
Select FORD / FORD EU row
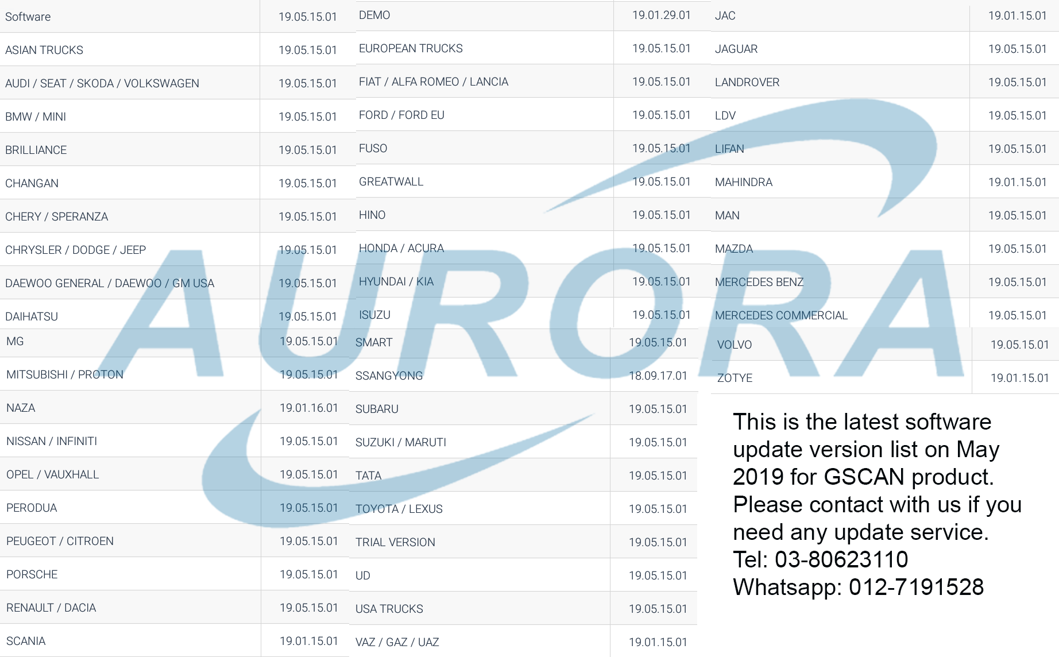[401, 115]
